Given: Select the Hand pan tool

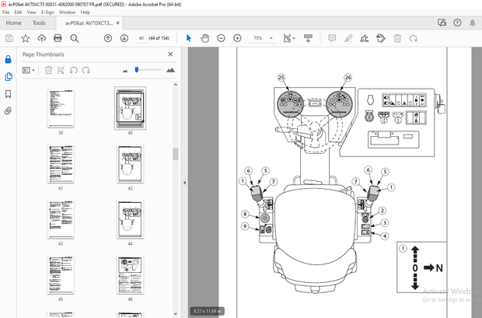Looking at the screenshot, I should (x=204, y=38).
